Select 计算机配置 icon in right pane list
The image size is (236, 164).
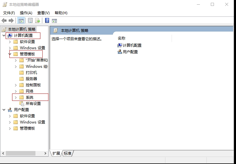coord(120,45)
